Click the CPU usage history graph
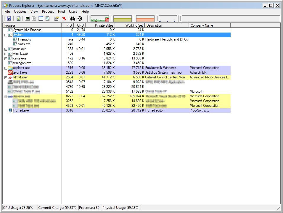The image size is (283, 213). 100,19
